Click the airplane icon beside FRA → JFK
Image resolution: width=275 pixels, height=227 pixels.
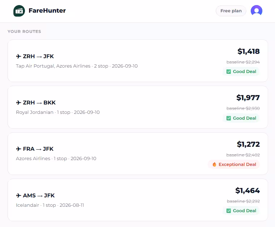tap(18, 149)
